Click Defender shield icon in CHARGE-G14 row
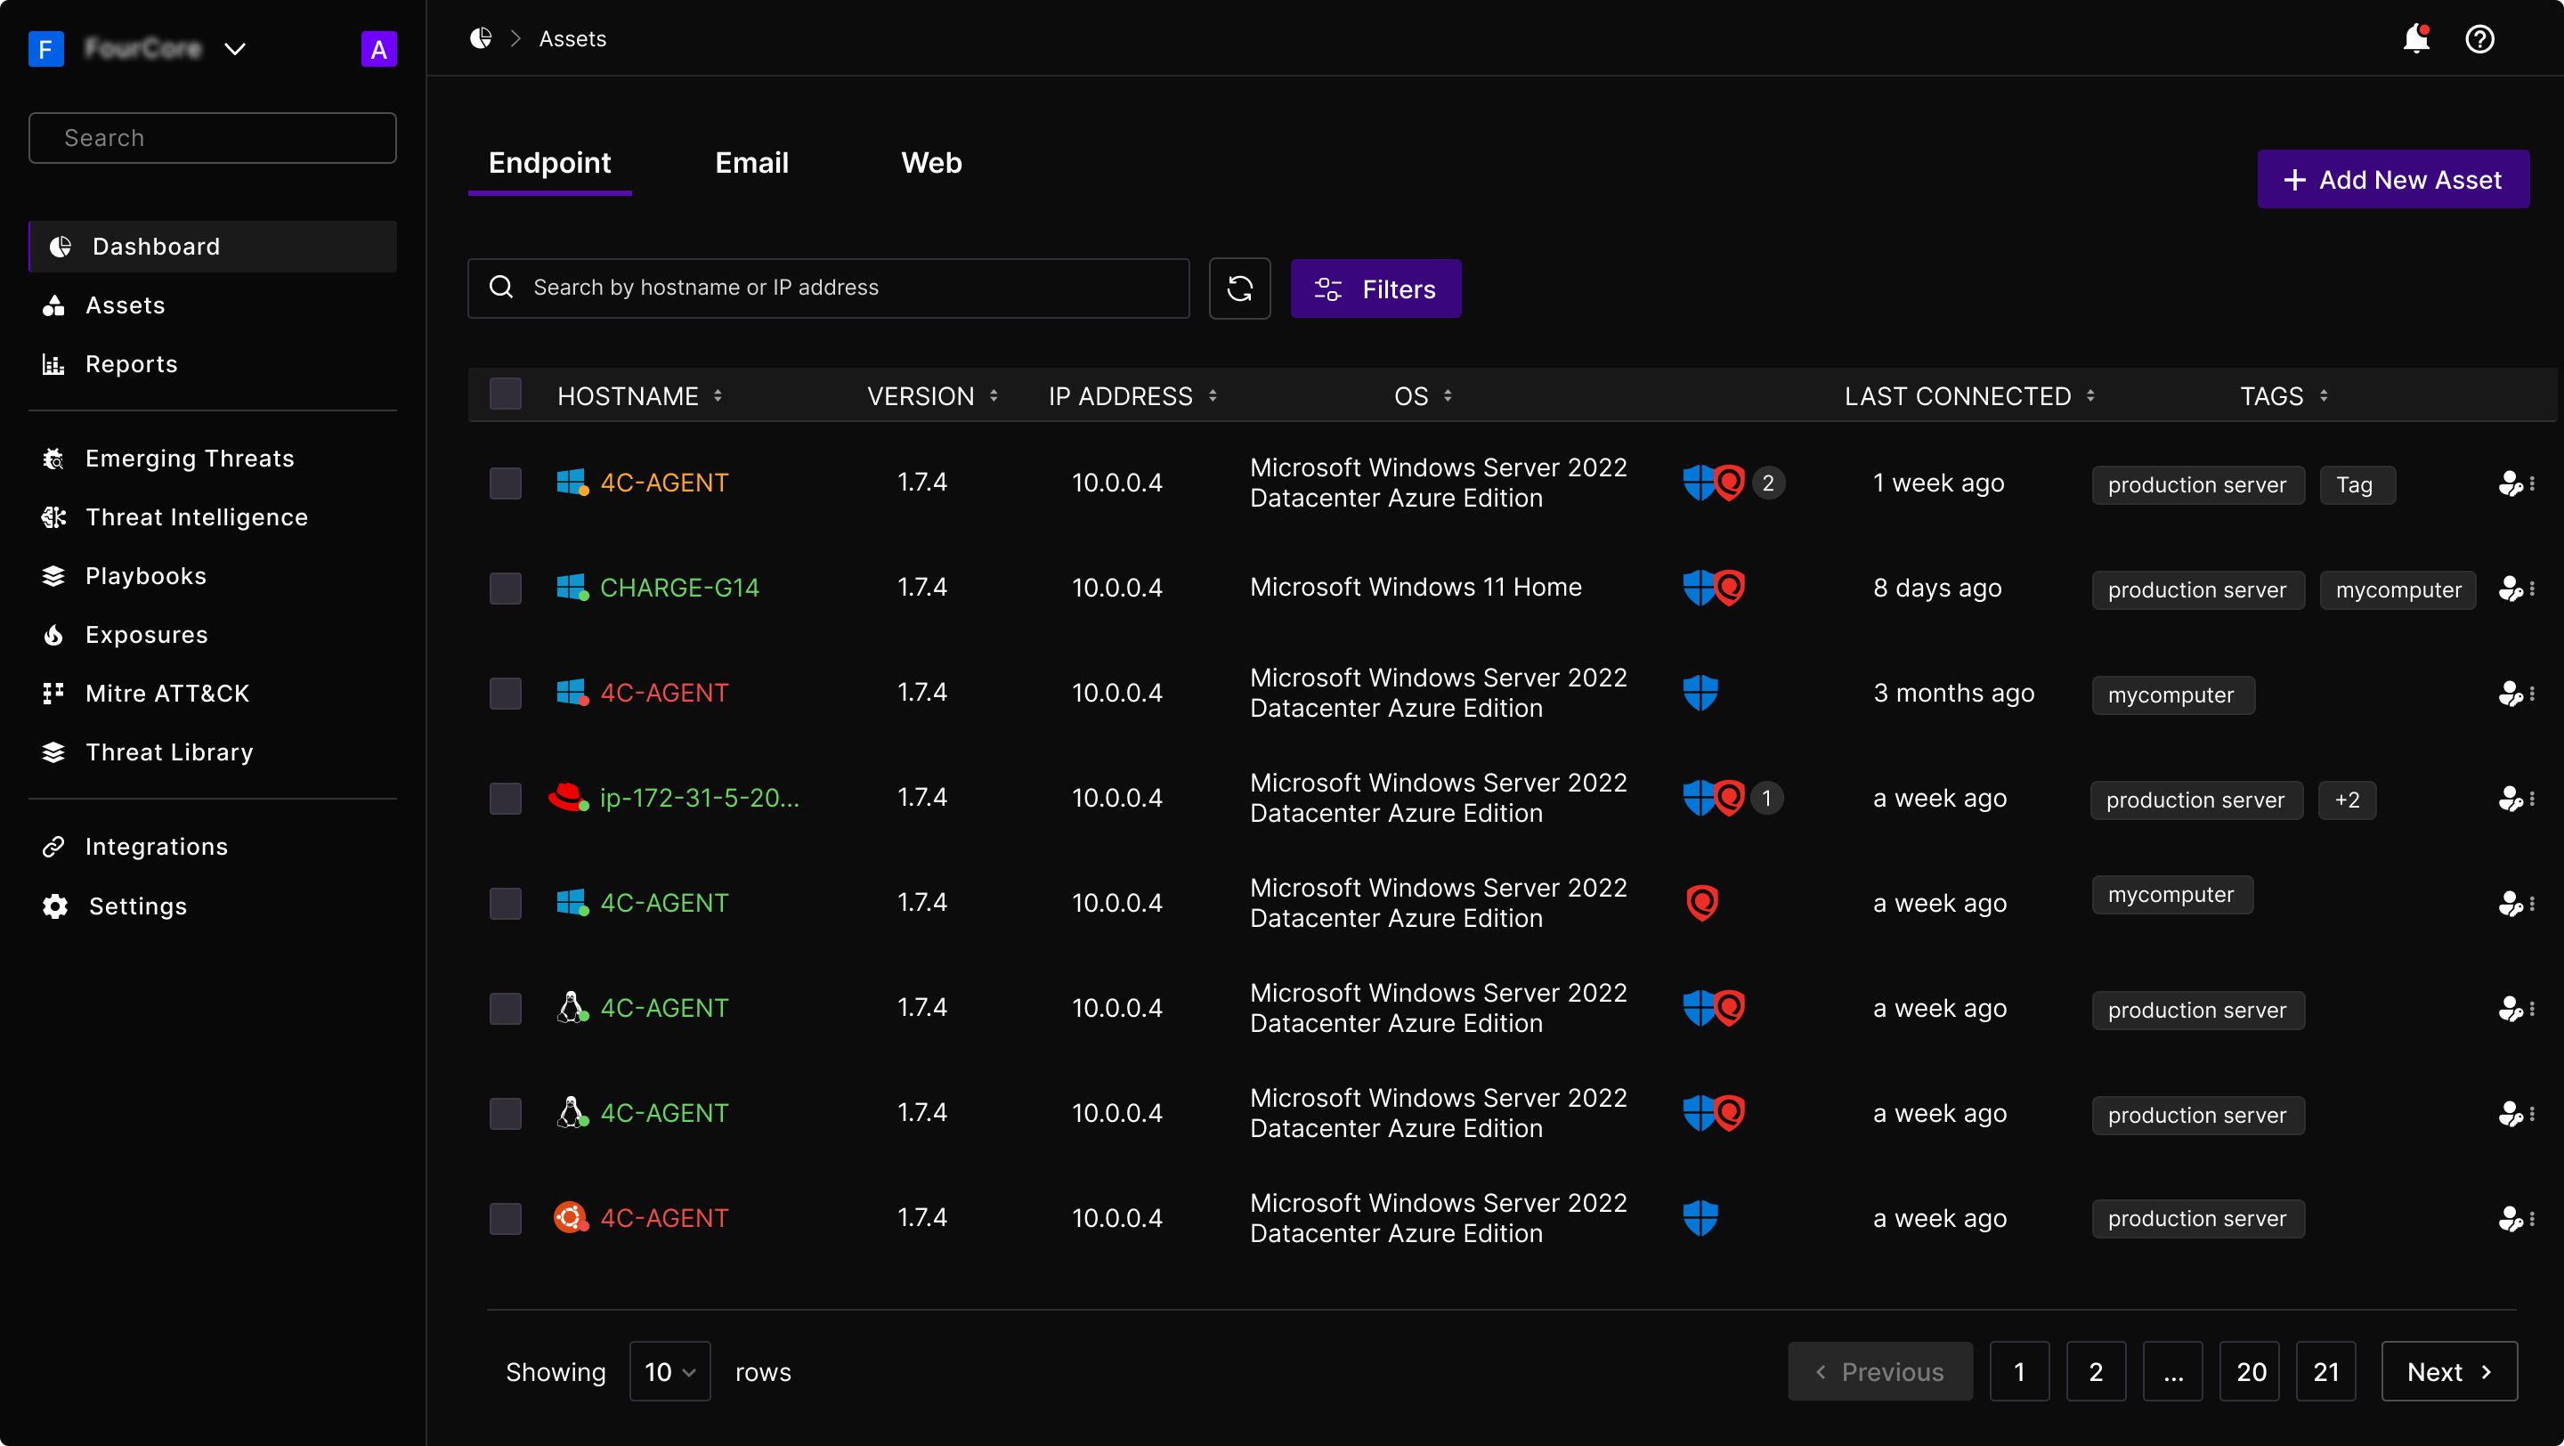This screenshot has height=1446, width=2564. (1698, 589)
